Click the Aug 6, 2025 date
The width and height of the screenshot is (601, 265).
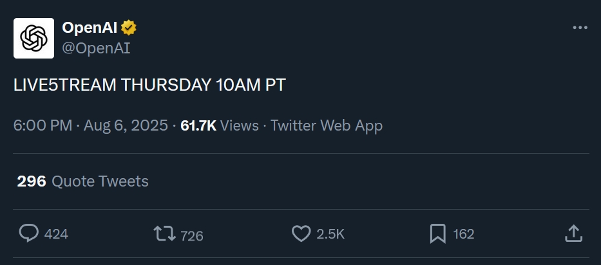125,125
